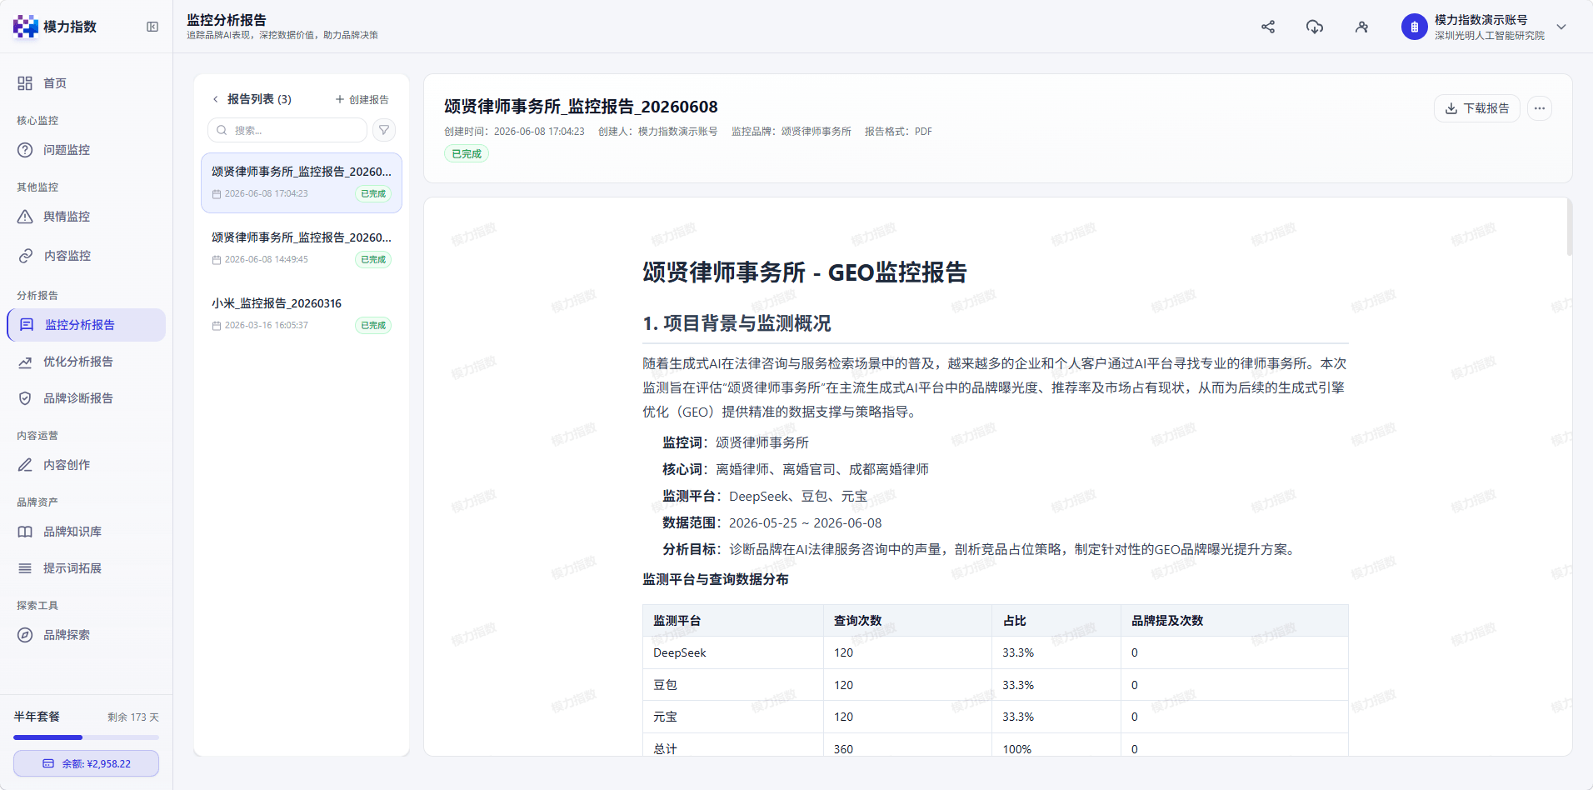Click the 下载报告 button
This screenshot has width=1593, height=790.
click(1477, 108)
